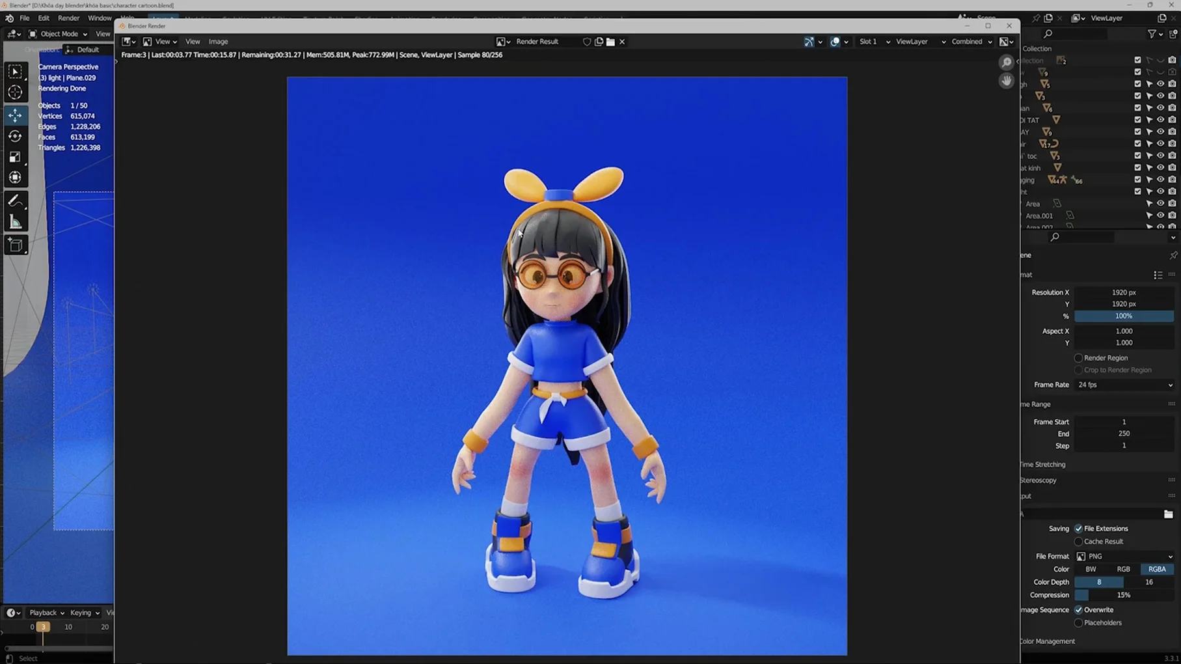Open the Keying menu in timeline
Image resolution: width=1181 pixels, height=664 pixels.
pyautogui.click(x=85, y=613)
